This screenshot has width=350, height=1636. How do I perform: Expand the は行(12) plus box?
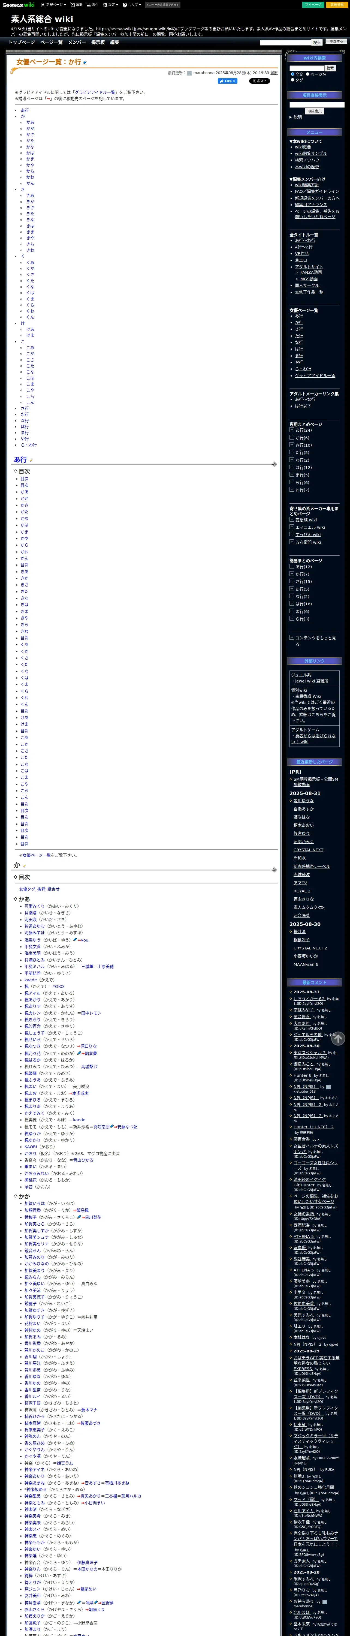[292, 467]
